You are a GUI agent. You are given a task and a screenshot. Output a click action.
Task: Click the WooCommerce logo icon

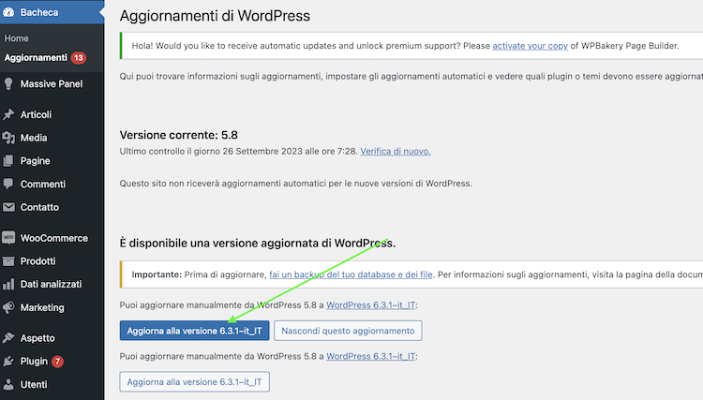[x=8, y=238]
